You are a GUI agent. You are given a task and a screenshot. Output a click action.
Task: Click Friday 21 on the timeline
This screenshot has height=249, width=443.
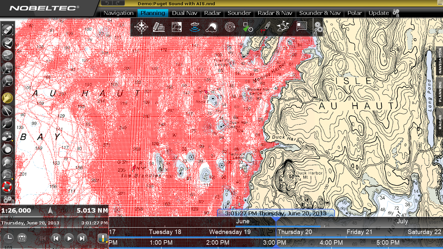(359, 232)
